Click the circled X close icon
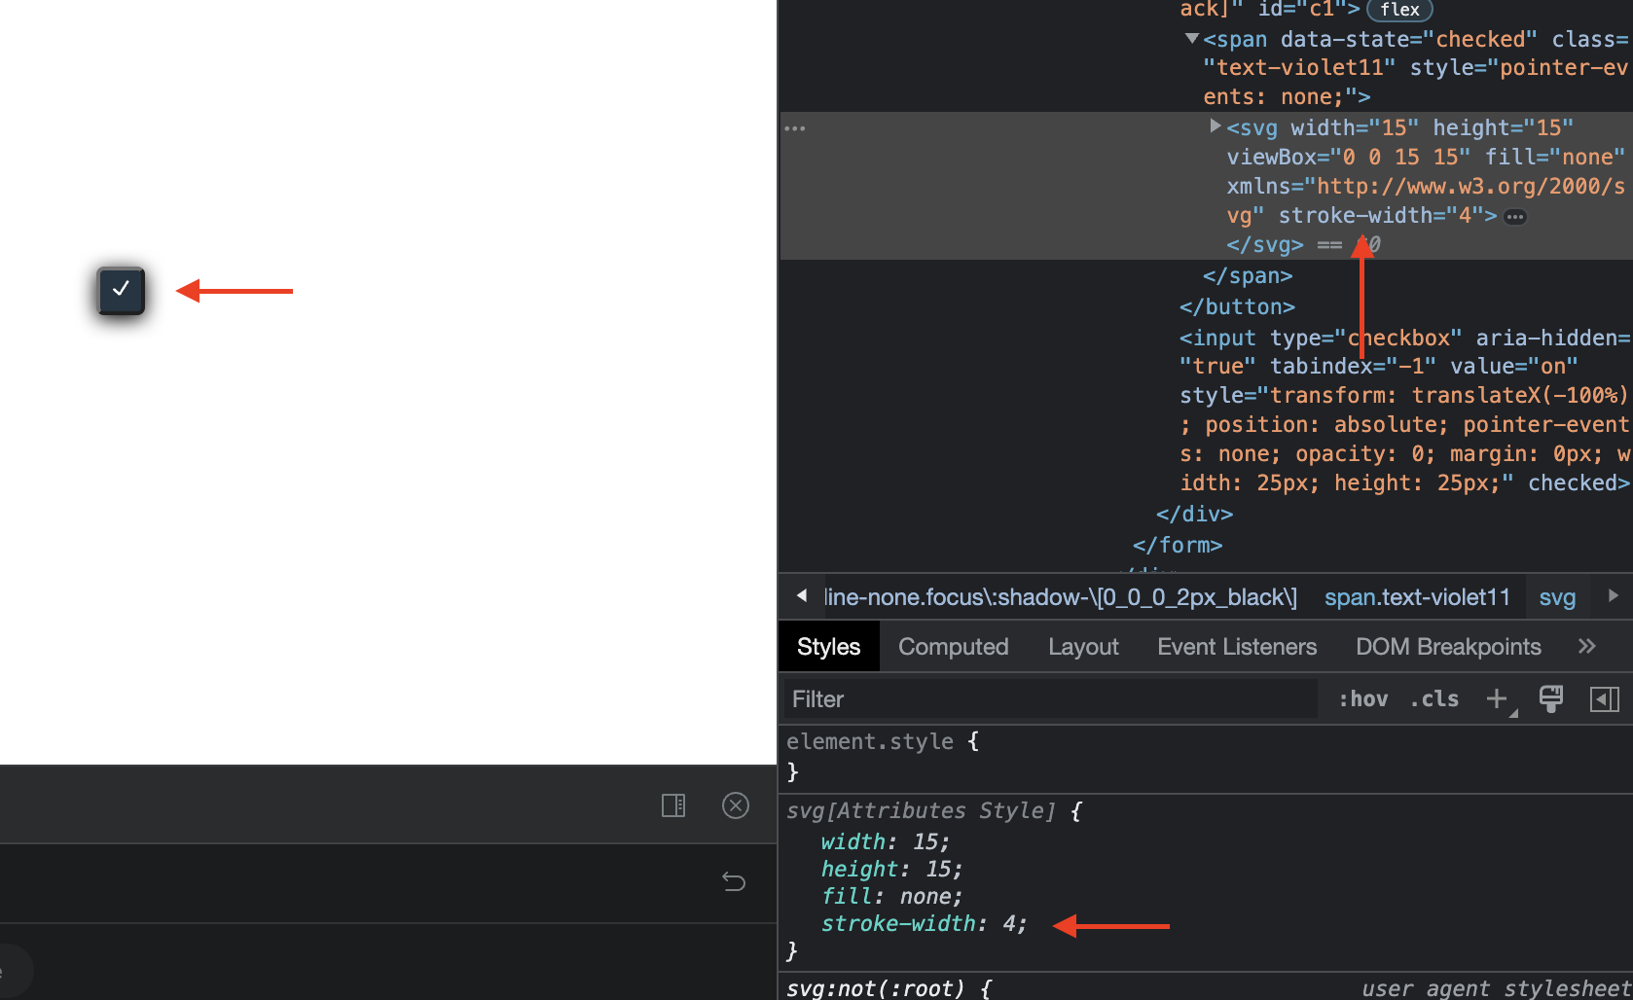 (x=736, y=804)
